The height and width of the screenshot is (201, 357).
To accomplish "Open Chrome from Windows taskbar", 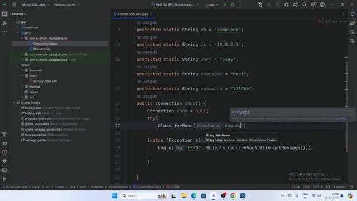I will pos(233,195).
